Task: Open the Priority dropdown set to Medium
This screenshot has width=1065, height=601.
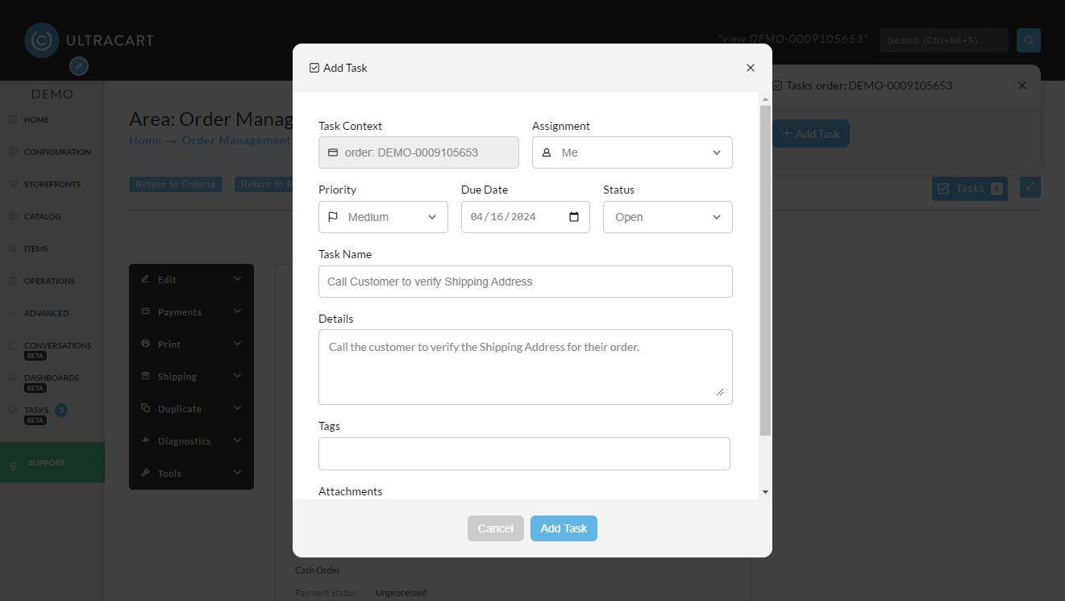Action: (x=383, y=217)
